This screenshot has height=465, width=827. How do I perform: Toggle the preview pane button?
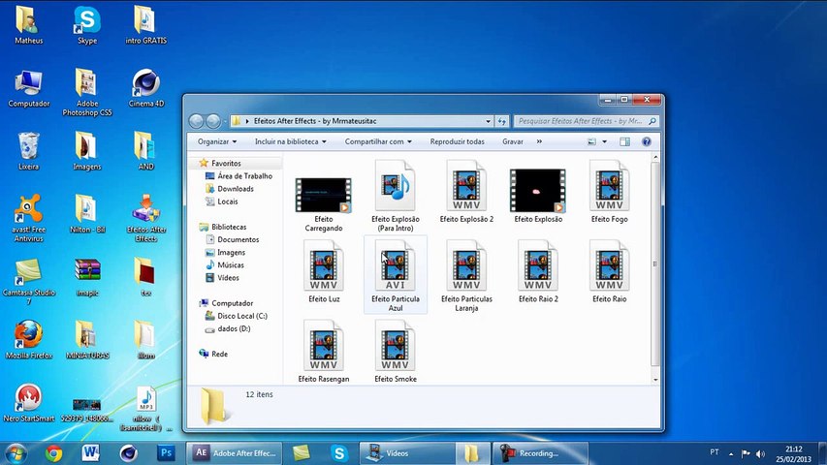625,141
